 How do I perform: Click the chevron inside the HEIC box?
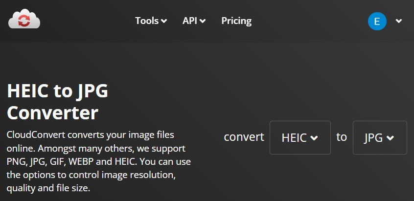[x=314, y=138]
